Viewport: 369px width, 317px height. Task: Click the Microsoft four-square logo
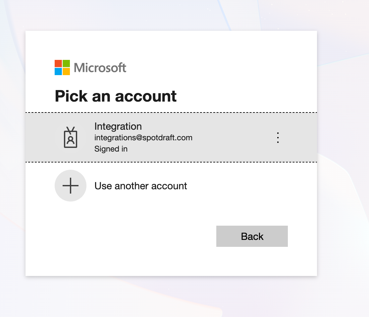coord(62,68)
